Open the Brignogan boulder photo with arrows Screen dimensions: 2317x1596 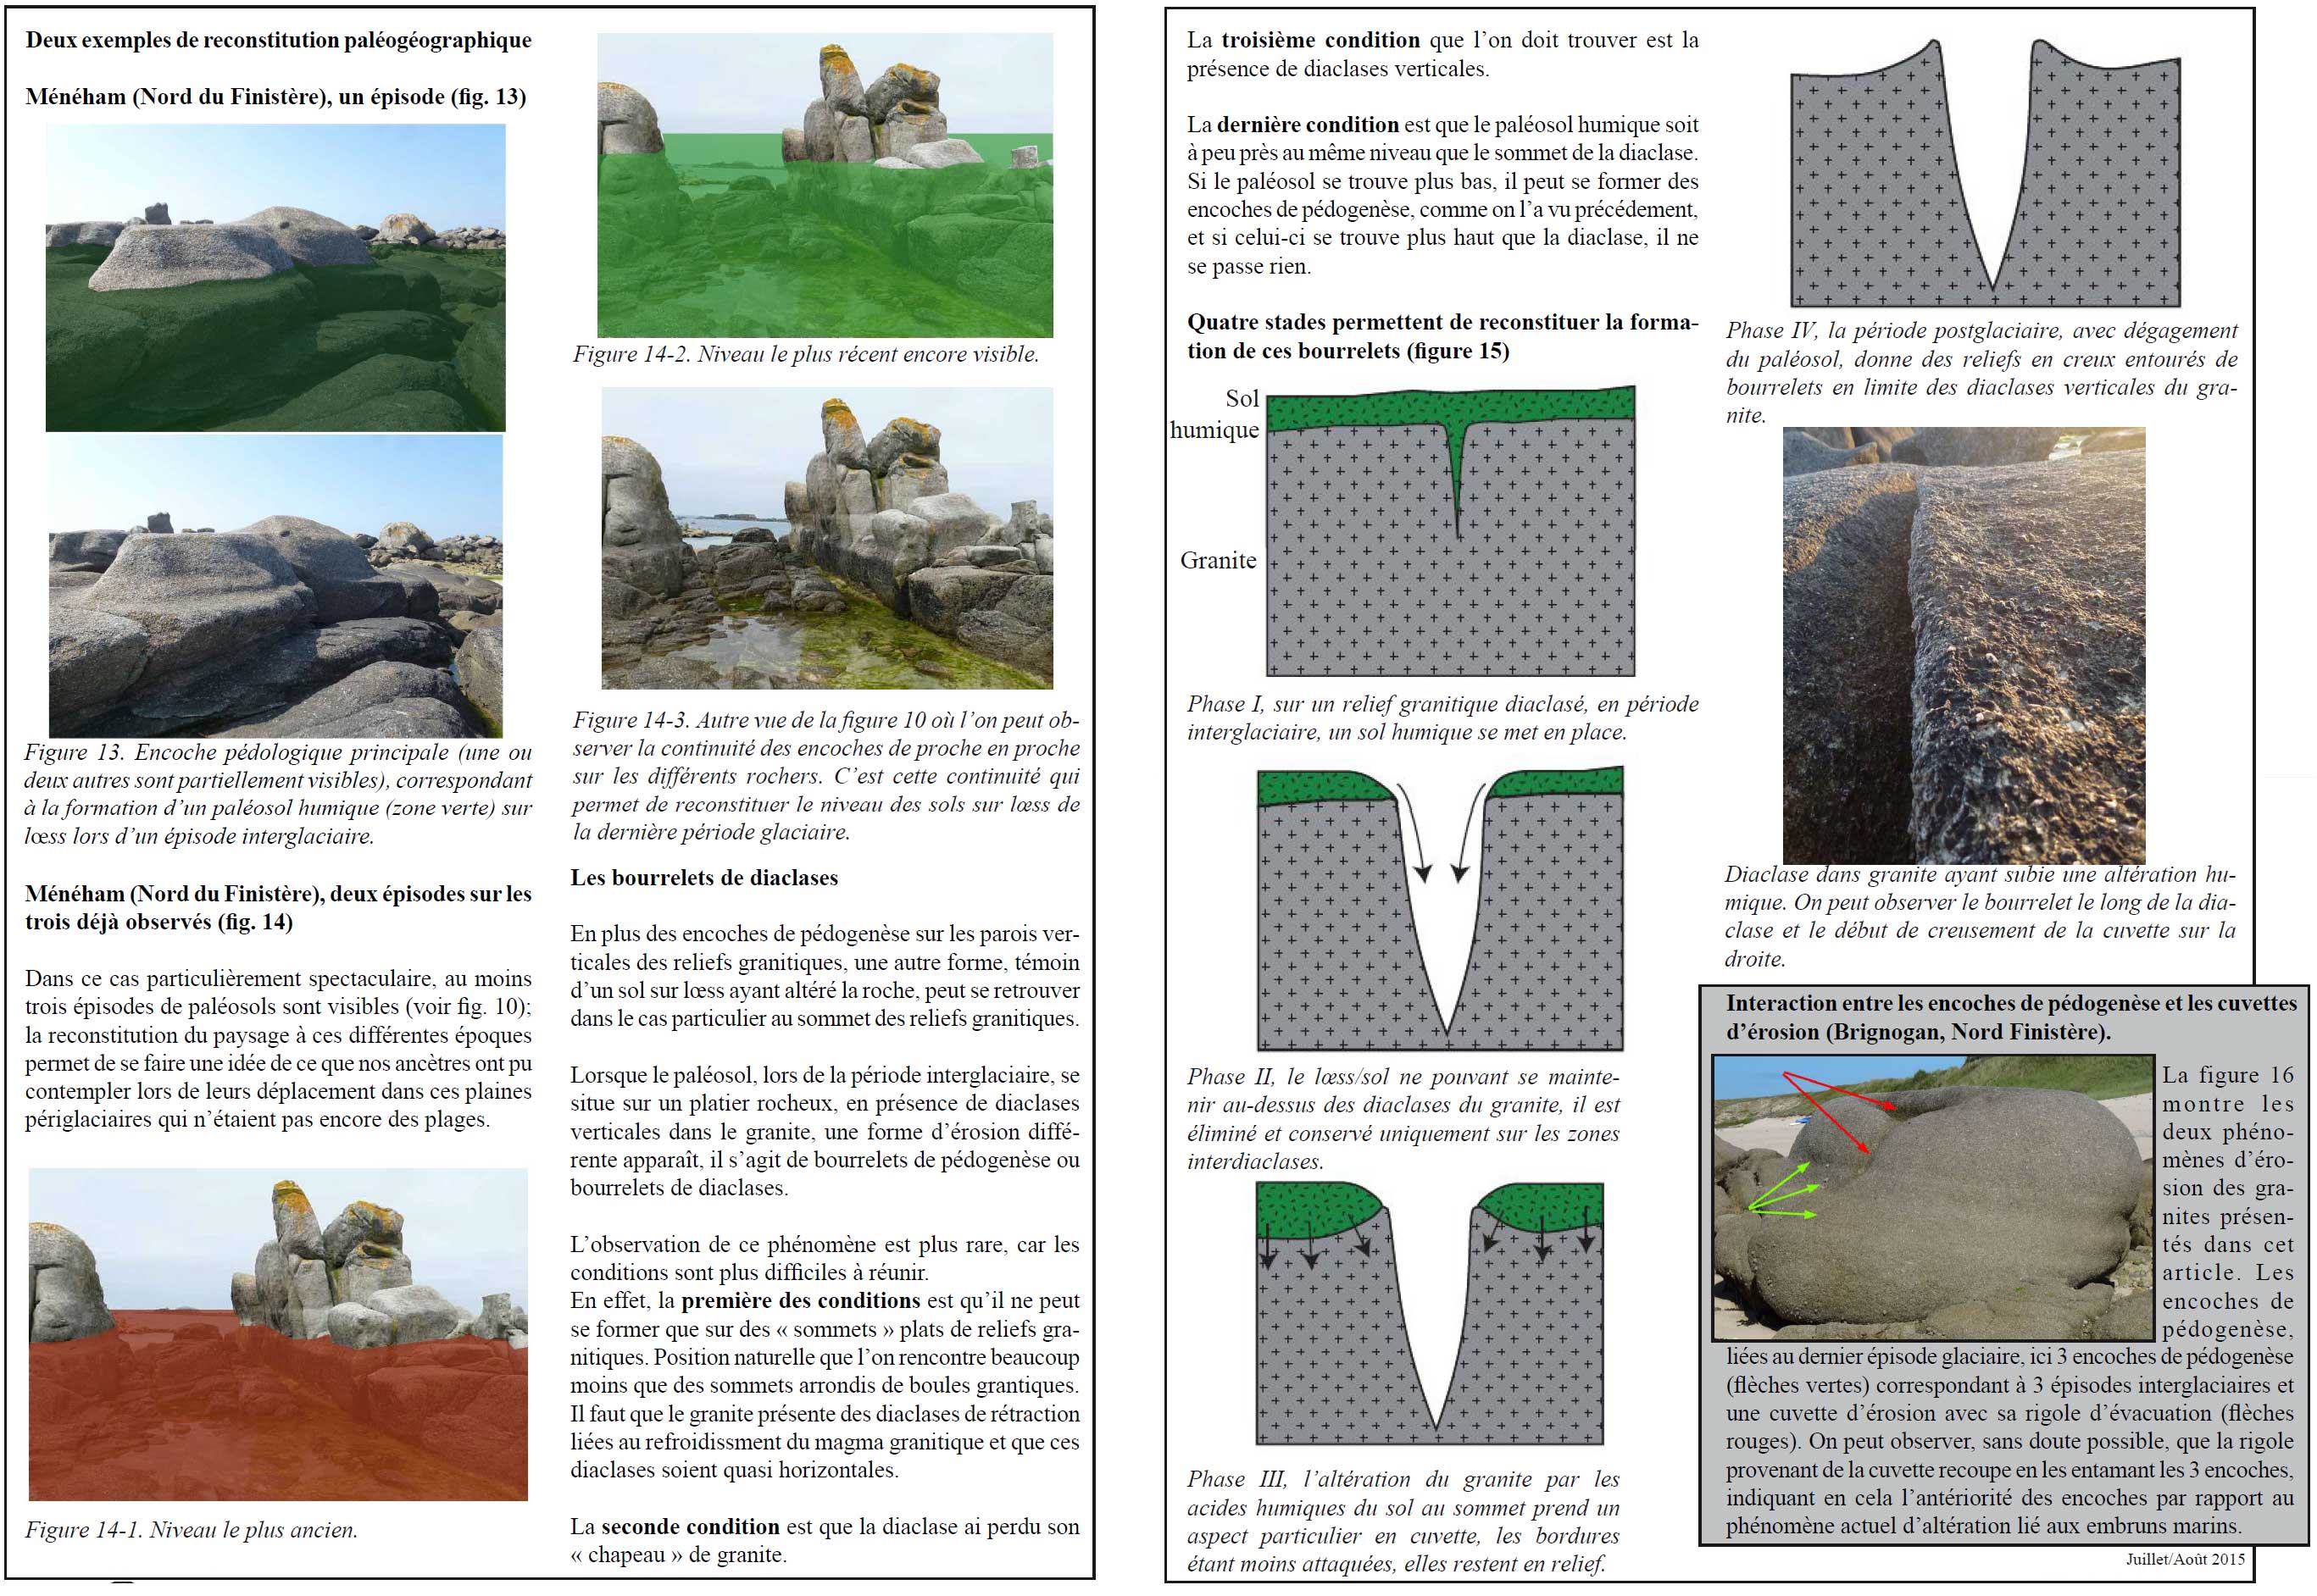[1934, 1198]
